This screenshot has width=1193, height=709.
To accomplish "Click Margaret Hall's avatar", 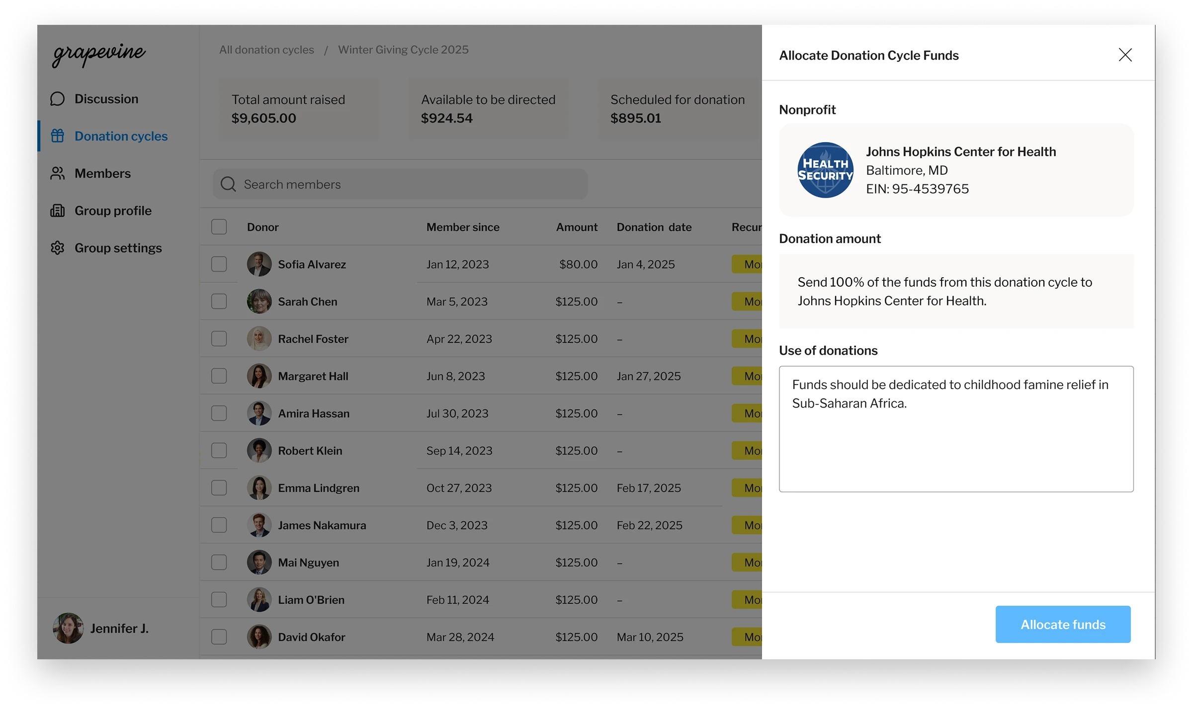I will (x=259, y=376).
